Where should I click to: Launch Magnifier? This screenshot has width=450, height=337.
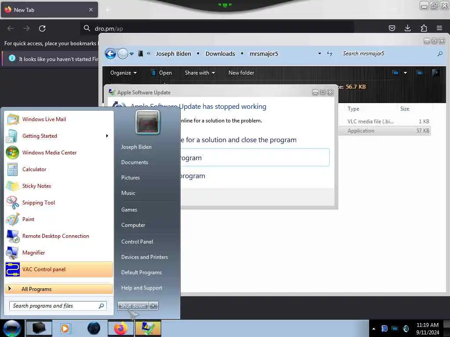59,252
